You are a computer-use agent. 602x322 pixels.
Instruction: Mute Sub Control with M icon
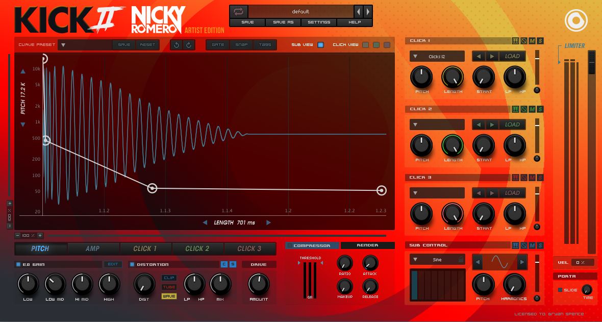tap(532, 245)
